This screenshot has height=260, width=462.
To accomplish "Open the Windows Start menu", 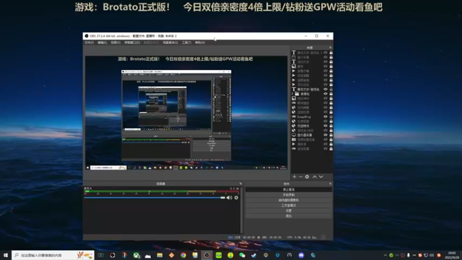I will coord(6,255).
